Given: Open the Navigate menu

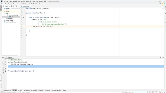Looking at the screenshot, I should [x=15, y=1].
